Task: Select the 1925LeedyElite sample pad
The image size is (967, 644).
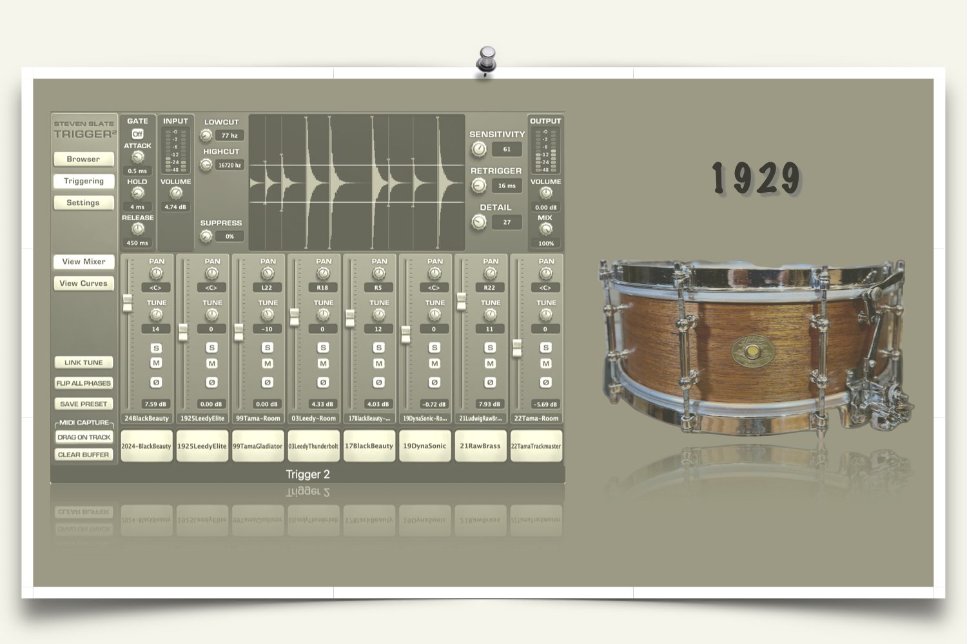Action: coord(202,446)
